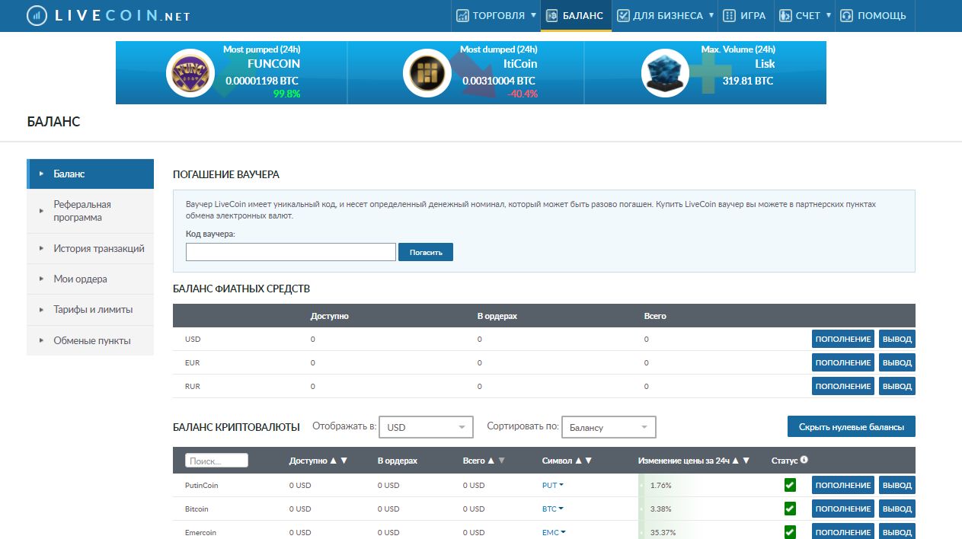
Task: Open the Отображать в USD dropdown
Action: pyautogui.click(x=426, y=427)
